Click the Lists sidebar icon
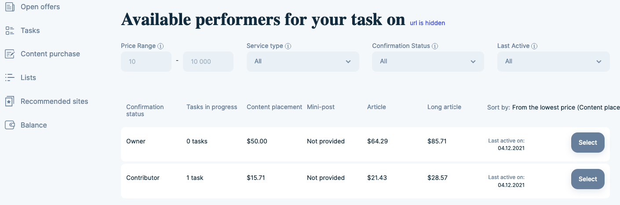The height and width of the screenshot is (205, 620). [x=10, y=78]
